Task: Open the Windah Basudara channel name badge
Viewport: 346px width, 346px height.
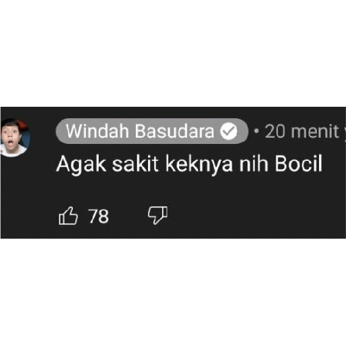Action: tap(152, 131)
